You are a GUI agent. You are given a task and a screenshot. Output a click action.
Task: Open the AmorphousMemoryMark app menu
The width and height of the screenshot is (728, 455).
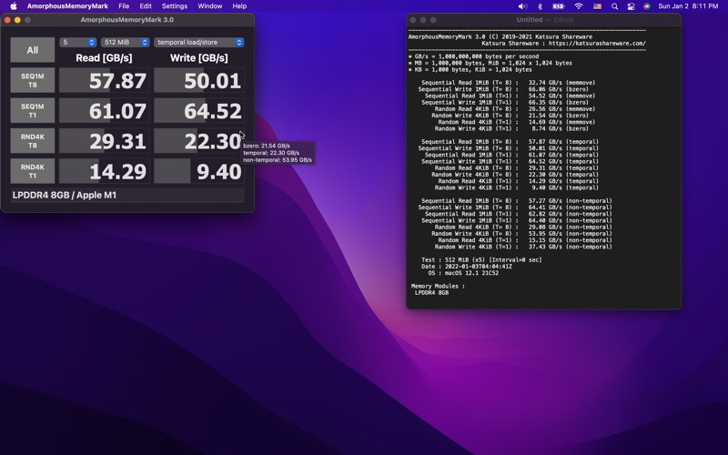pyautogui.click(x=67, y=6)
